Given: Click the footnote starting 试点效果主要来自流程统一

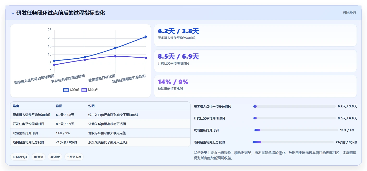Looking at the screenshot, I should click(x=275, y=155).
